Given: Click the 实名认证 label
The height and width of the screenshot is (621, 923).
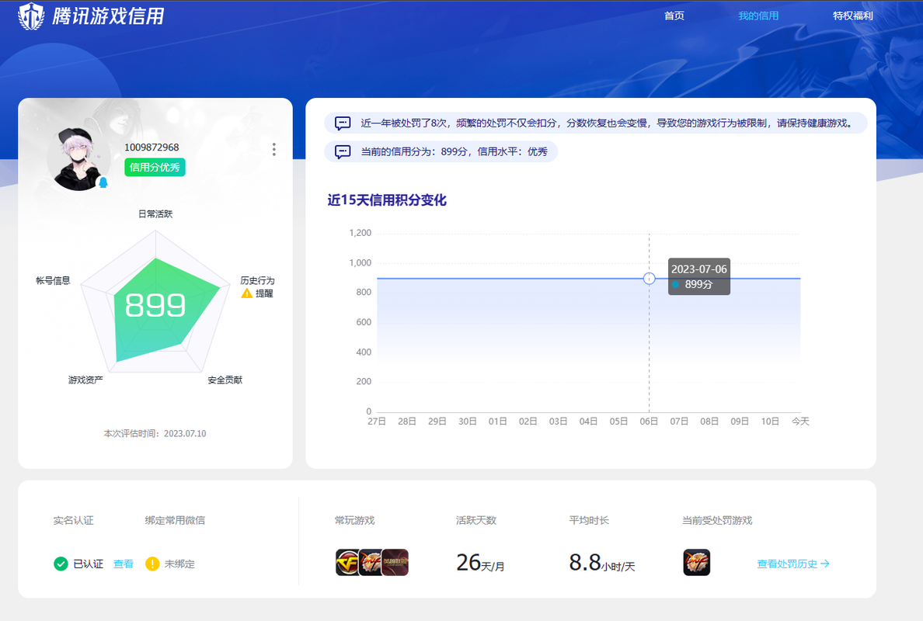Looking at the screenshot, I should pyautogui.click(x=74, y=520).
